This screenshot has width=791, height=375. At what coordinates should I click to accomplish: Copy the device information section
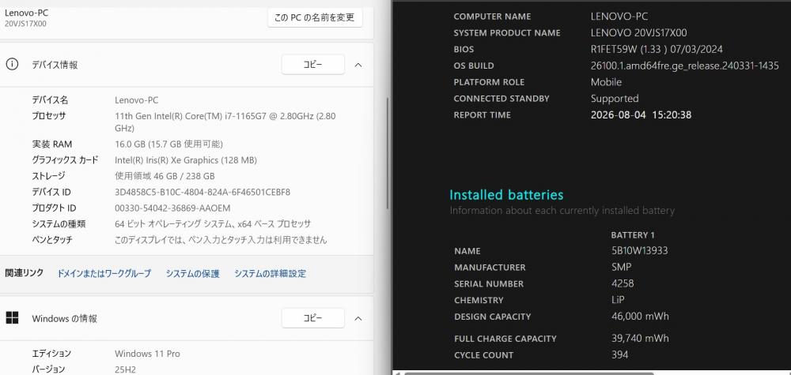tap(312, 65)
